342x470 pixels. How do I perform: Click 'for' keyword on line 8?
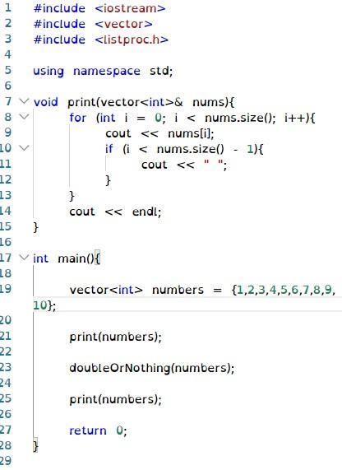click(78, 118)
